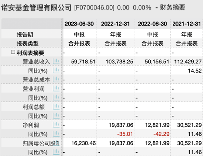Screen dimensions: 203x156
Task: Click 中报 under 2023-06-30
Action: click(79, 35)
